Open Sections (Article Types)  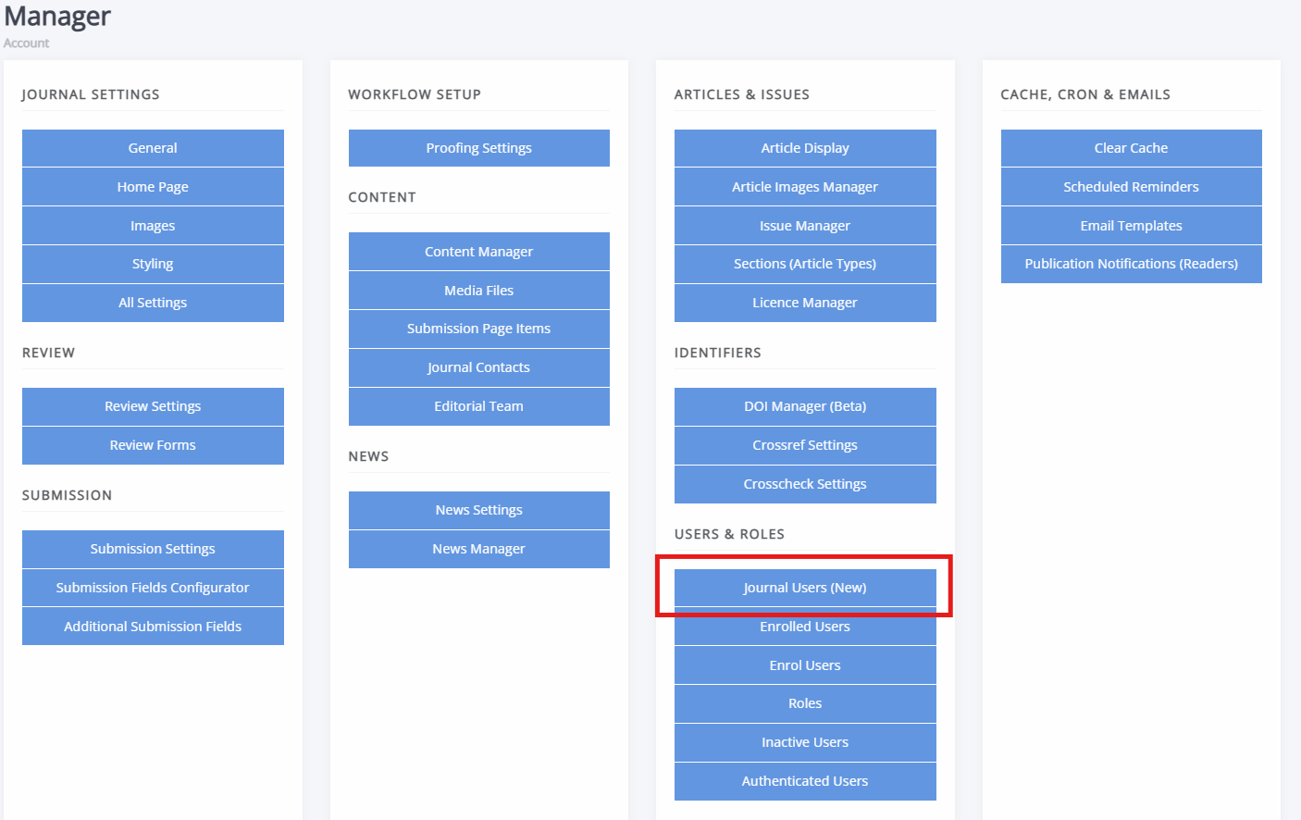pos(805,264)
